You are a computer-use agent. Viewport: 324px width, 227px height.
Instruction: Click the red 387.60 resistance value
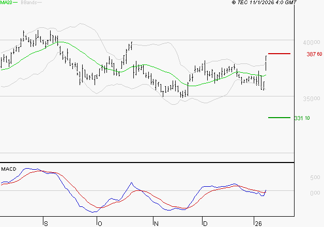point(314,54)
